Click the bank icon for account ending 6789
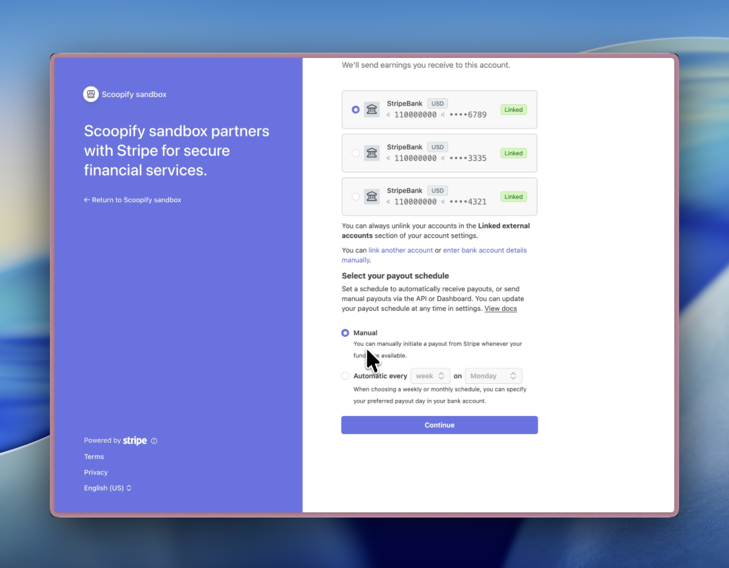The width and height of the screenshot is (729, 568). [372, 110]
